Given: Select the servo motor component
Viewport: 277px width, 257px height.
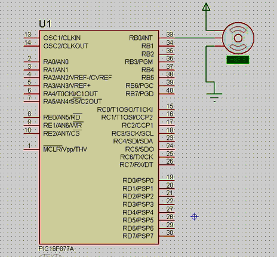Looking at the screenshot, I should (238, 38).
